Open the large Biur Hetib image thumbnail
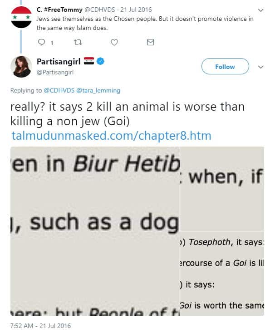This screenshot has height=333, width=275. 95,231
